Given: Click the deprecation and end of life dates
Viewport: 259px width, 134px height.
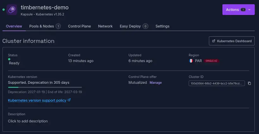Looking at the screenshot, I should [x=45, y=92].
